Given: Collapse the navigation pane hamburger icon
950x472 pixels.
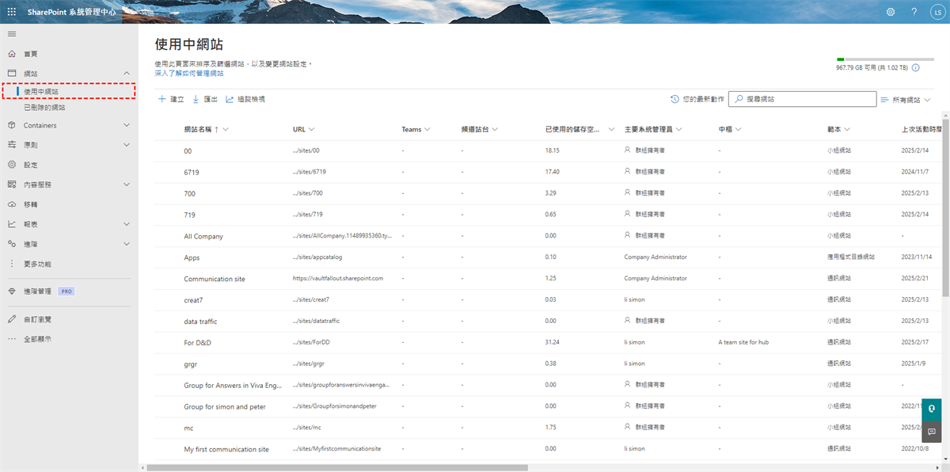Looking at the screenshot, I should (12, 34).
